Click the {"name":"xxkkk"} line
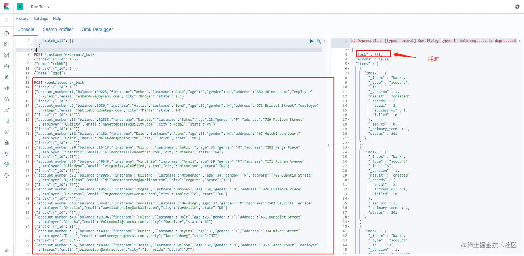 pyautogui.click(x=51, y=64)
